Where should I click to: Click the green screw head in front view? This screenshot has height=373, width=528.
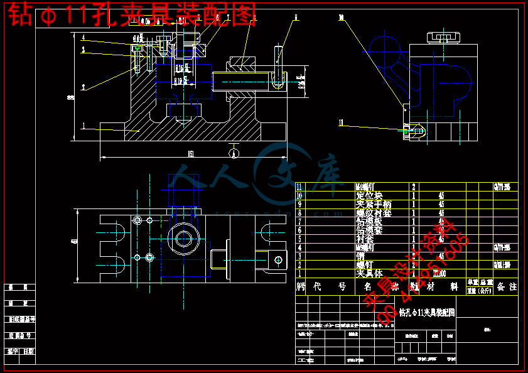(x=137, y=47)
